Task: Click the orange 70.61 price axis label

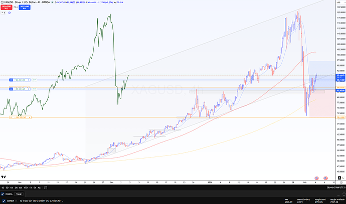Action: [x=340, y=117]
